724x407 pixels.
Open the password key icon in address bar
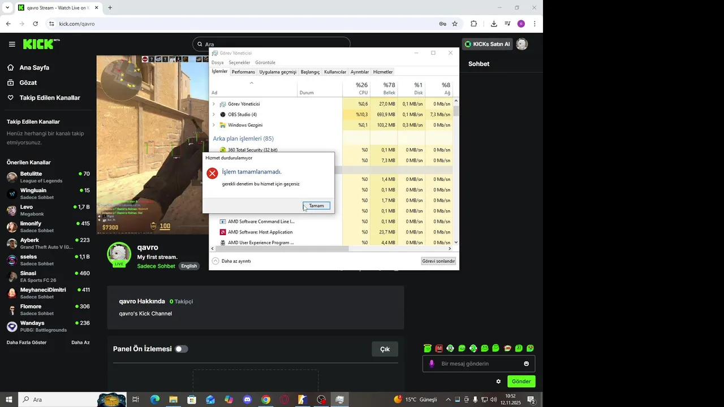[442, 24]
